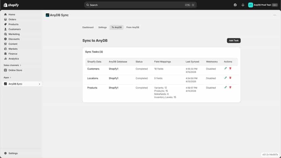The width and height of the screenshot is (281, 158).
Task: Delete the Customers sync task
Action: [230, 68]
